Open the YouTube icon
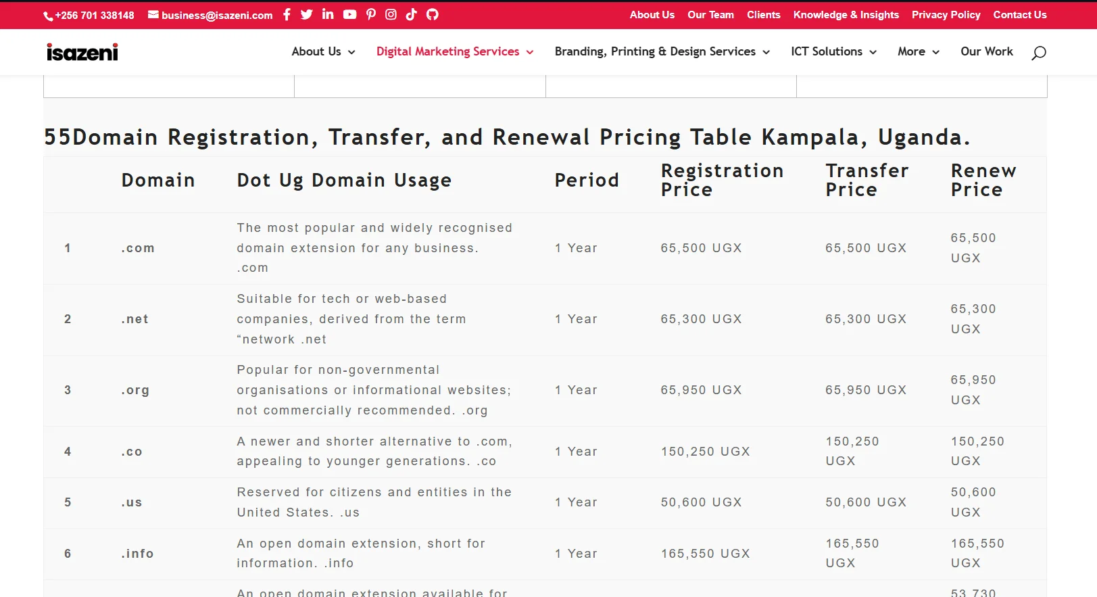1097x597 pixels. click(349, 14)
